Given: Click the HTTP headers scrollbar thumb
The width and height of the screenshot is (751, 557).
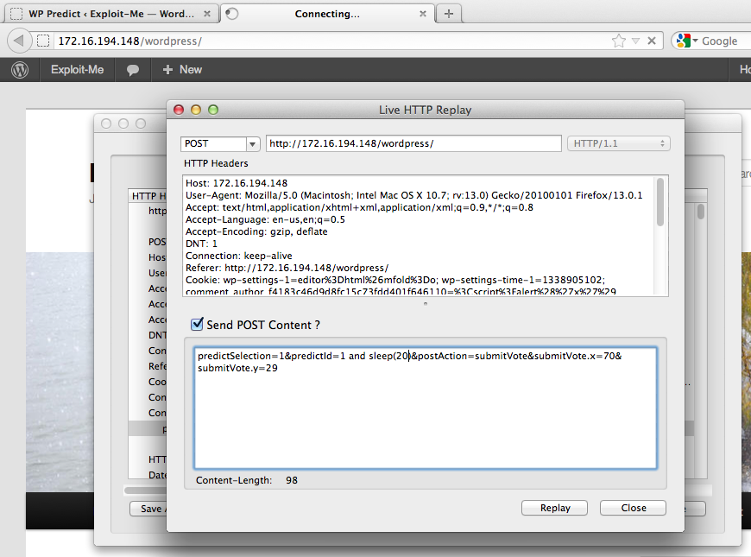Looking at the screenshot, I should (x=660, y=201).
